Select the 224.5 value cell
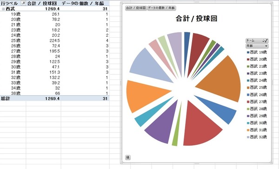Screen dimensions: 279x169 click(x=54, y=40)
